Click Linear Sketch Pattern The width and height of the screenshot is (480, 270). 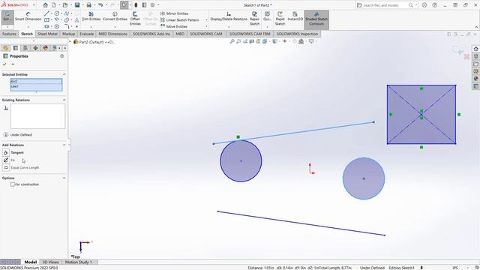[179, 20]
